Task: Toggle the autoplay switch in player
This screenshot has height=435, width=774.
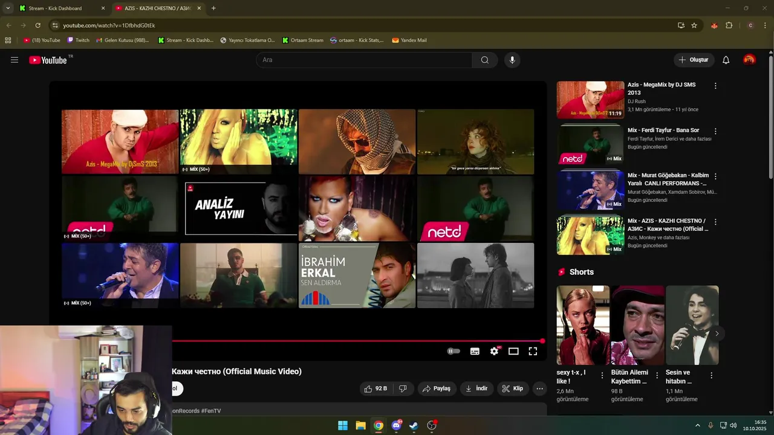Action: coord(454,351)
